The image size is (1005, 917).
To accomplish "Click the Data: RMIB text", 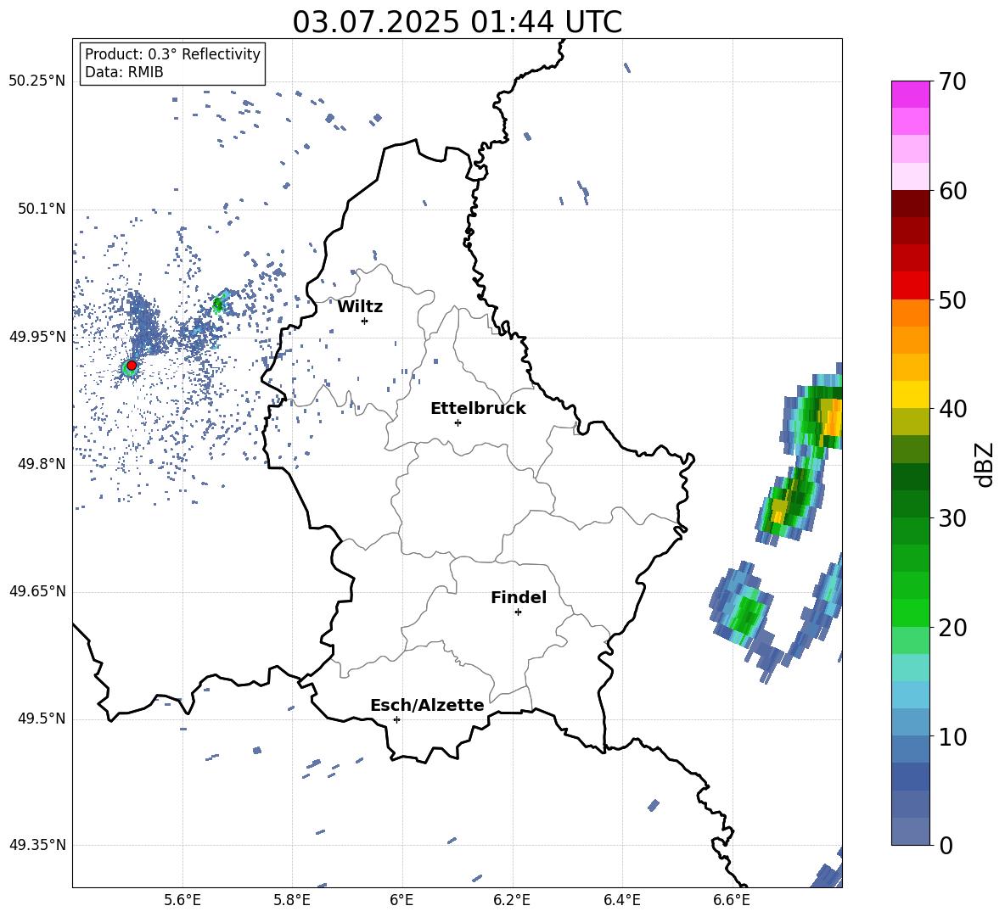I will click(x=124, y=72).
